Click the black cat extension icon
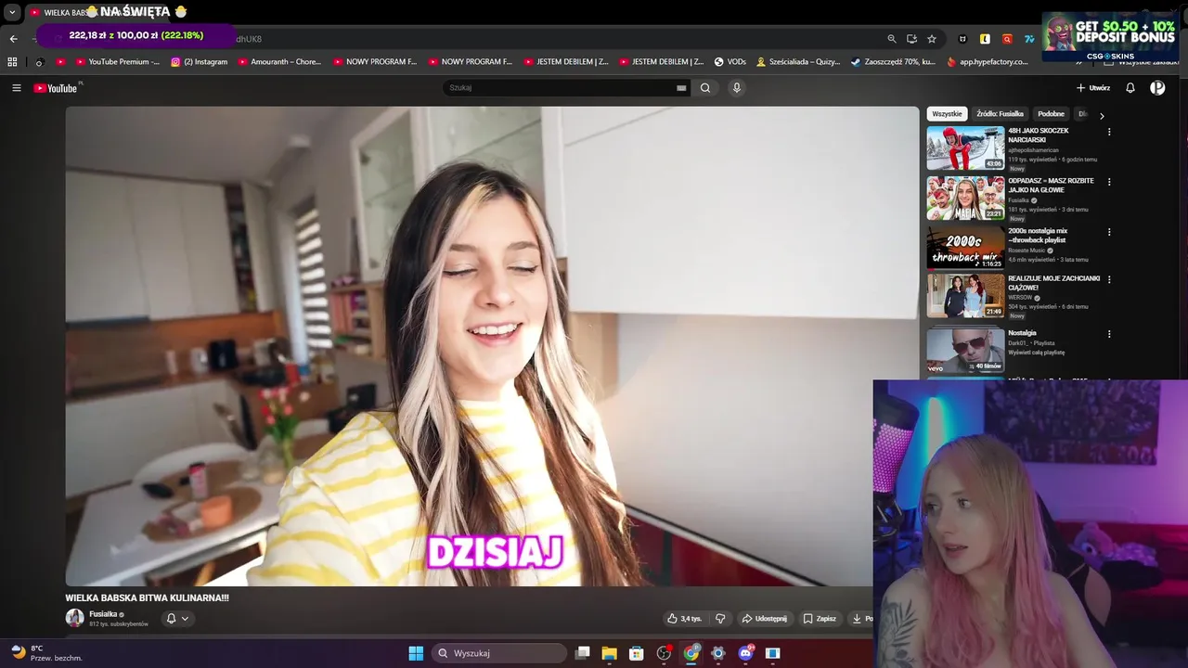 pyautogui.click(x=962, y=39)
